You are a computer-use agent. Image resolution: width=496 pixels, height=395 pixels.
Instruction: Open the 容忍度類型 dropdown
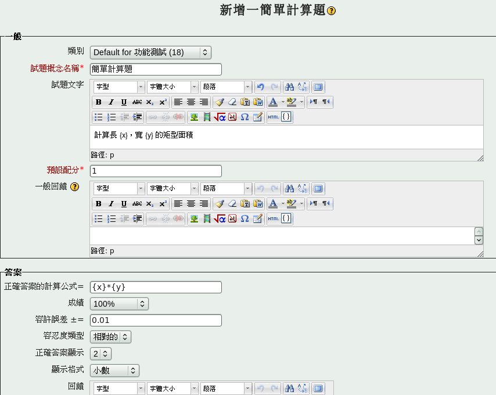tap(110, 337)
